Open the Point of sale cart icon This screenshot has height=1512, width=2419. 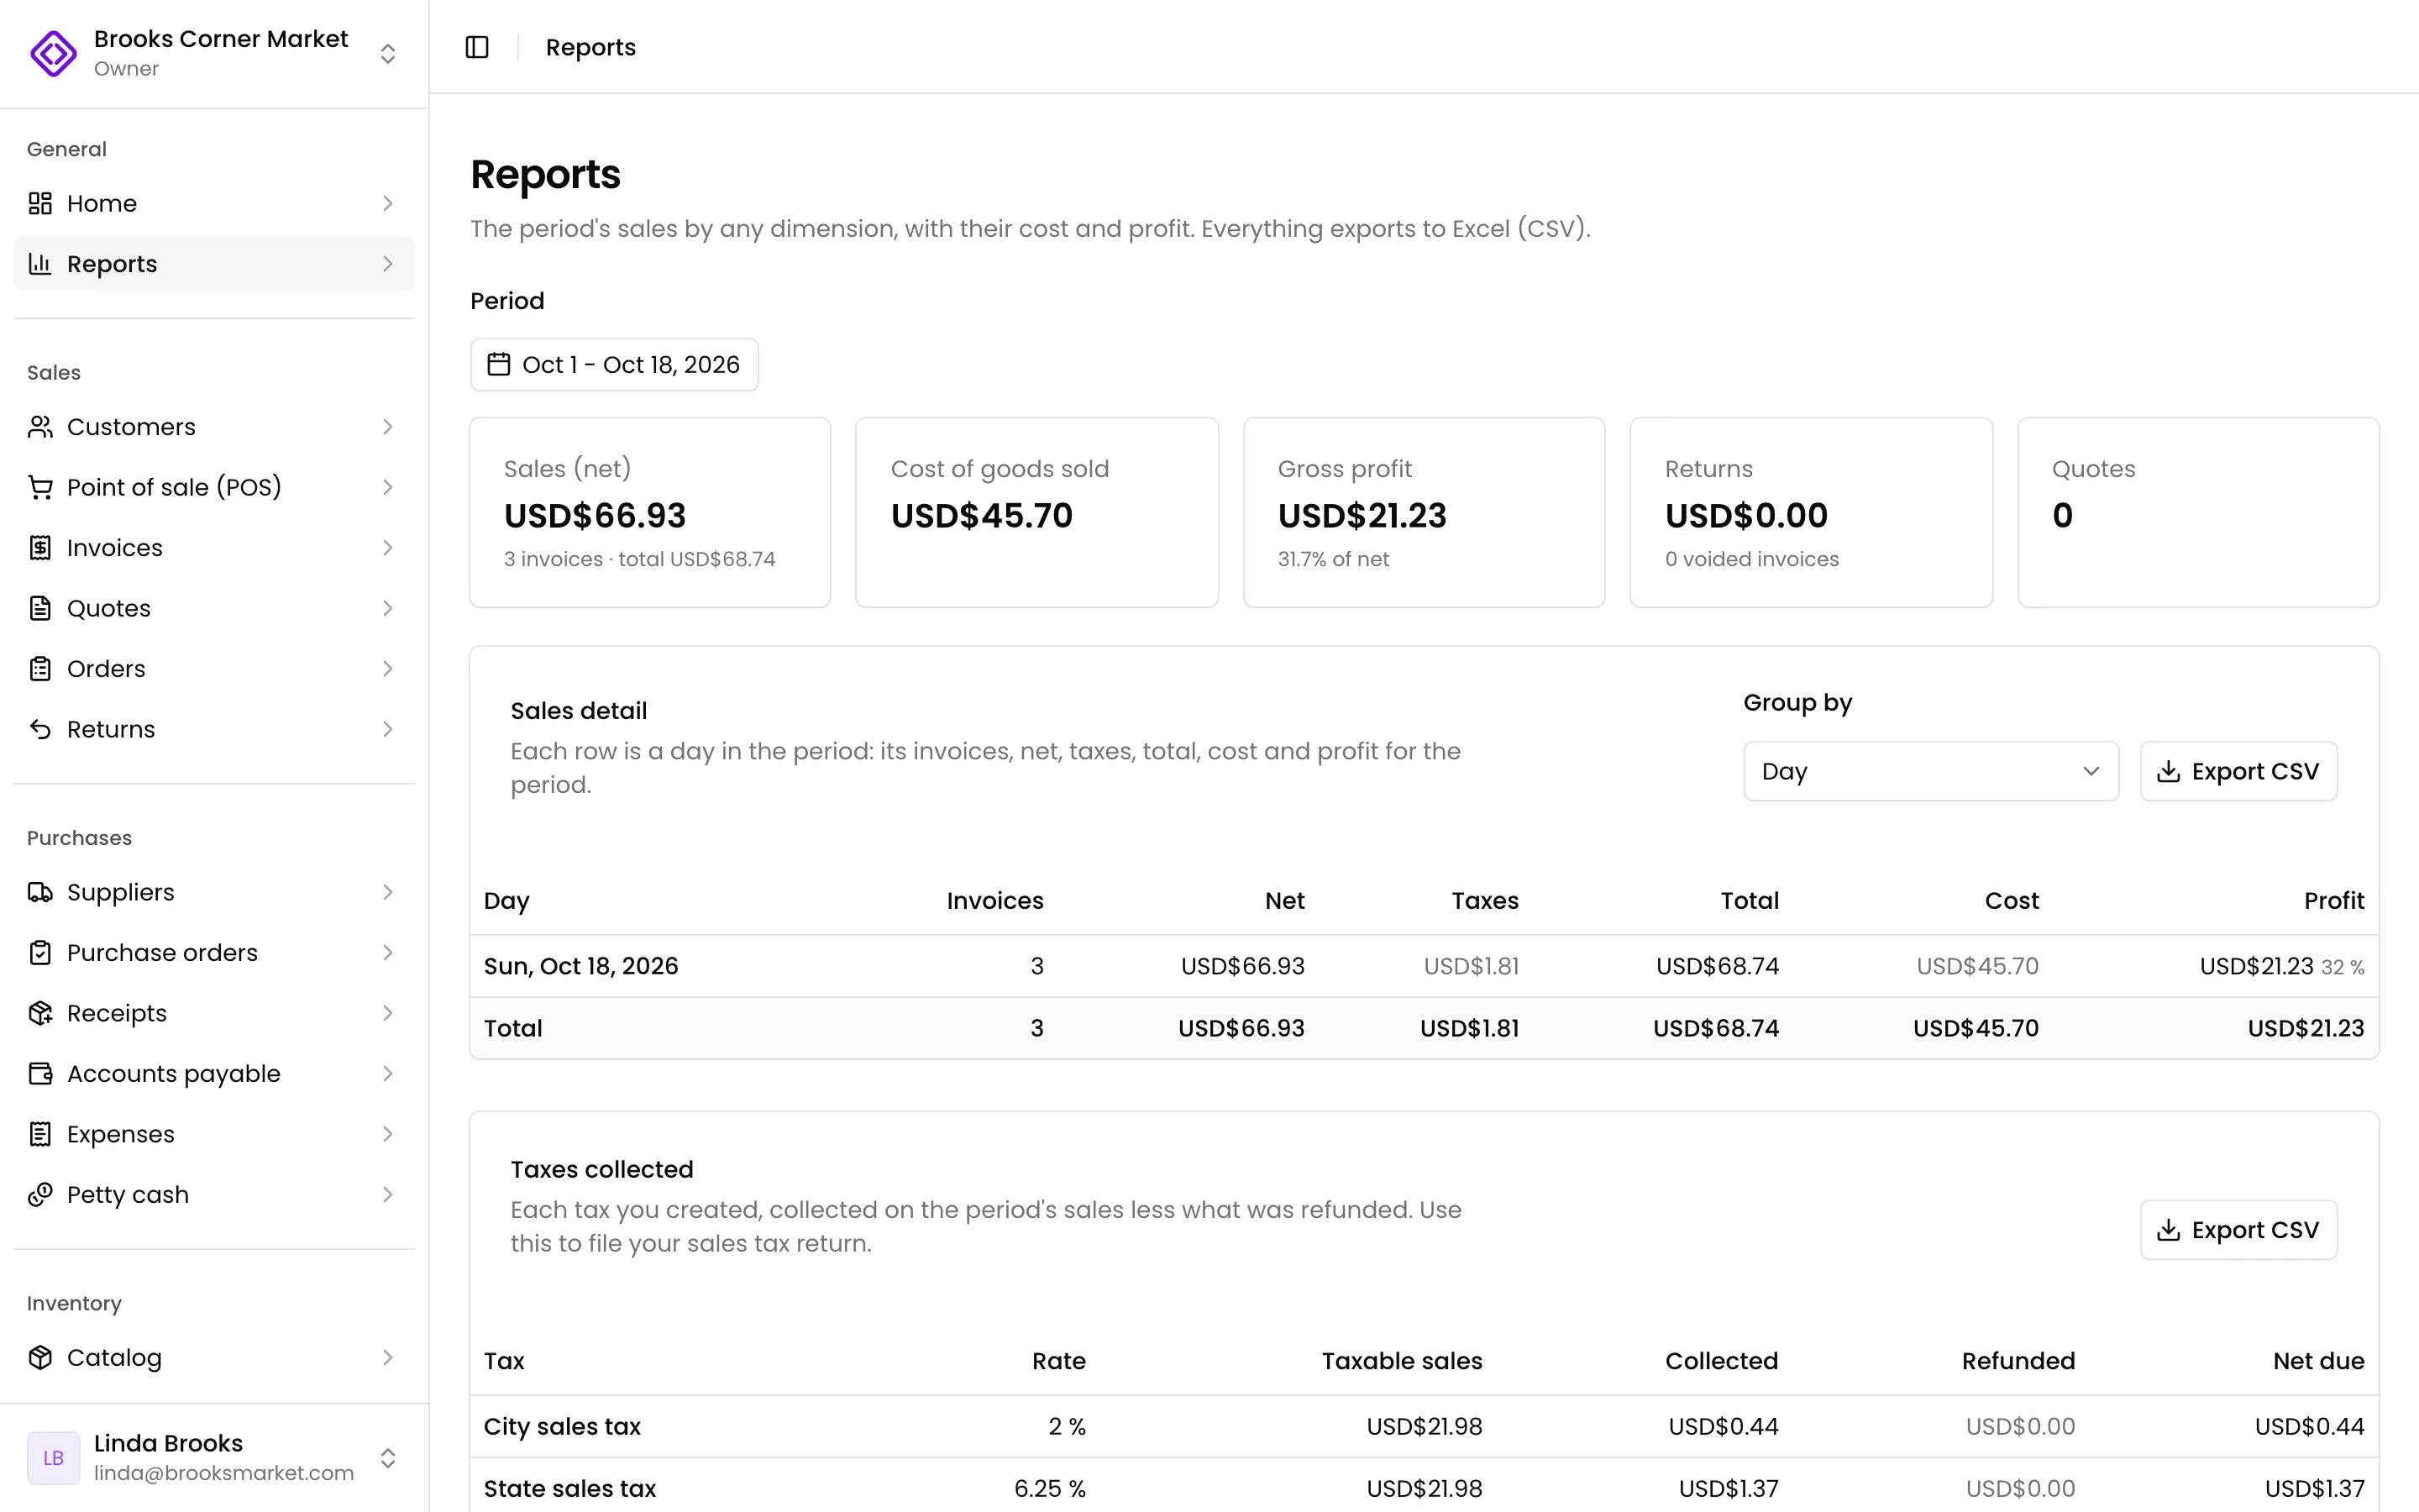click(x=40, y=487)
